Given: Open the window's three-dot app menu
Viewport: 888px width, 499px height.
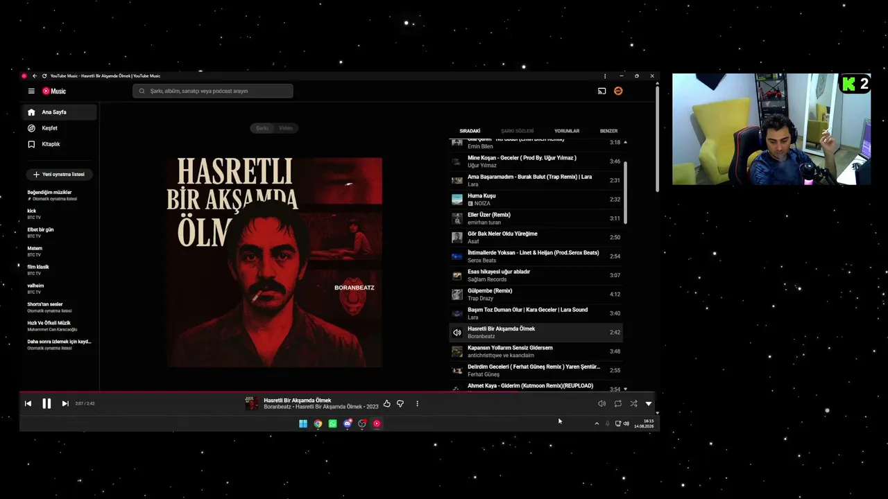Looking at the screenshot, I should click(605, 76).
